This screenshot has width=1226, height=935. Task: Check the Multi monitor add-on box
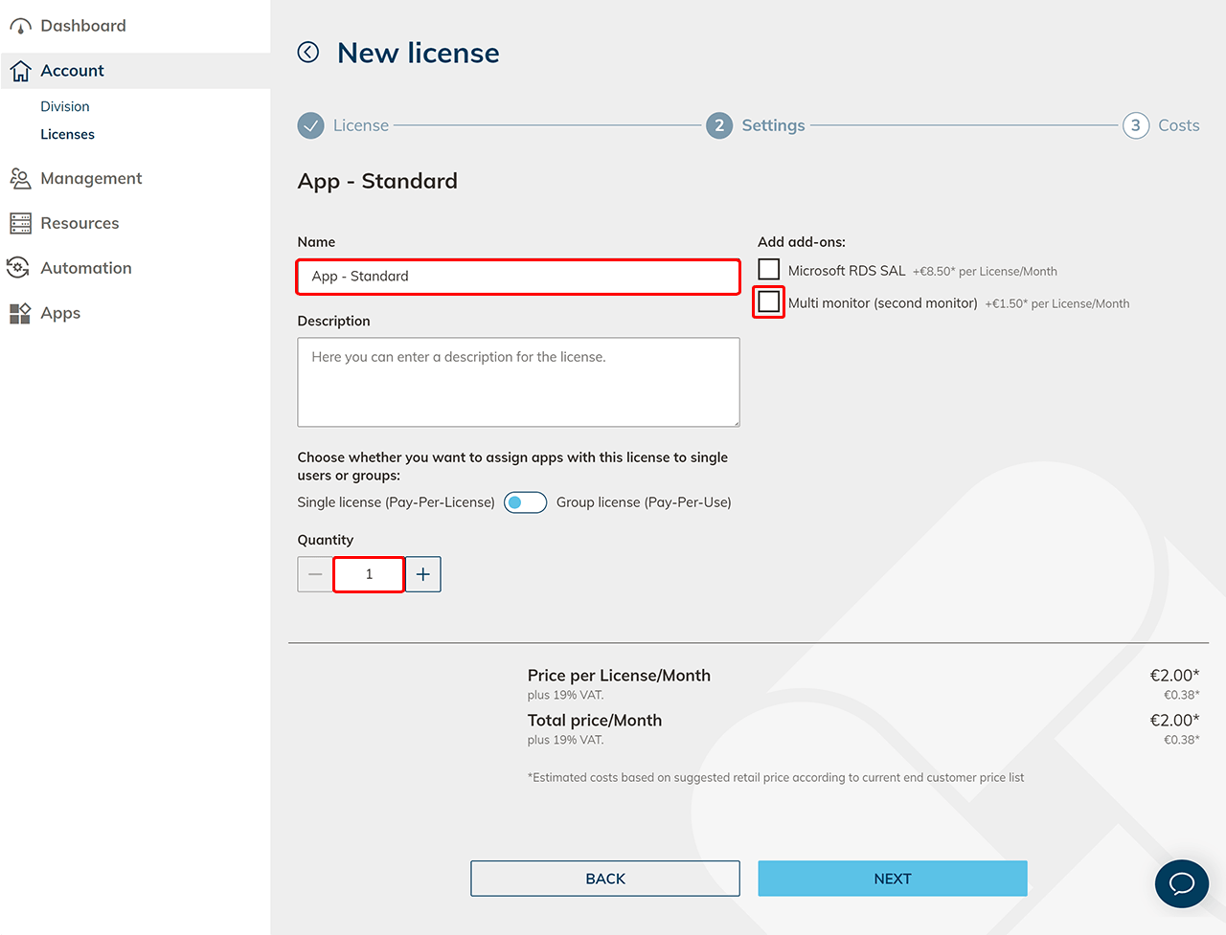tap(768, 302)
